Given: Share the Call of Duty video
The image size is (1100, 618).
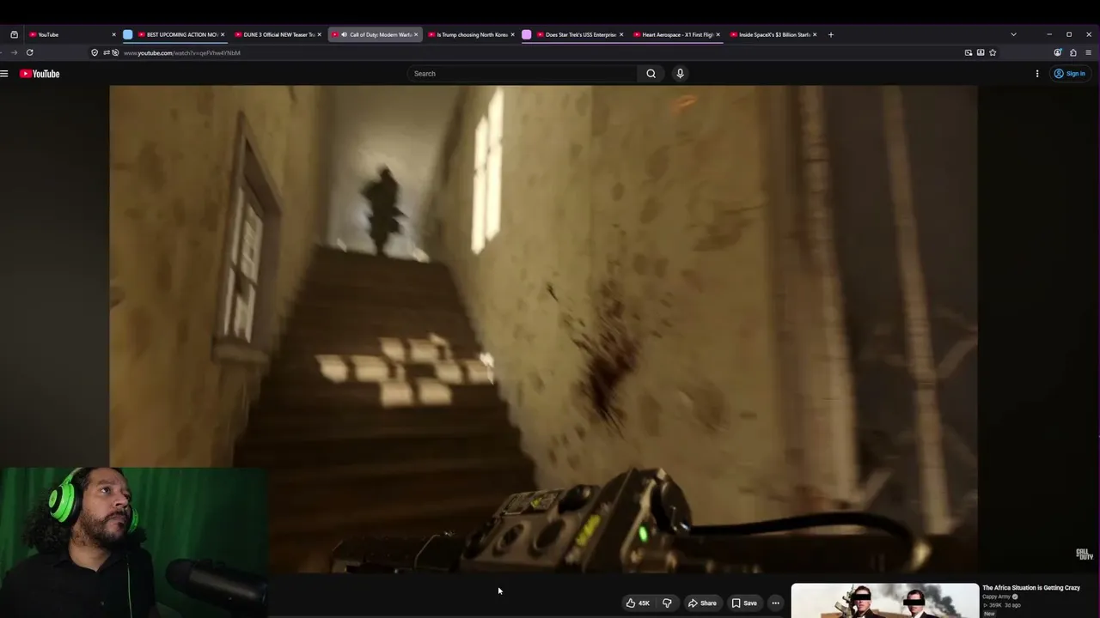Looking at the screenshot, I should tap(702, 603).
